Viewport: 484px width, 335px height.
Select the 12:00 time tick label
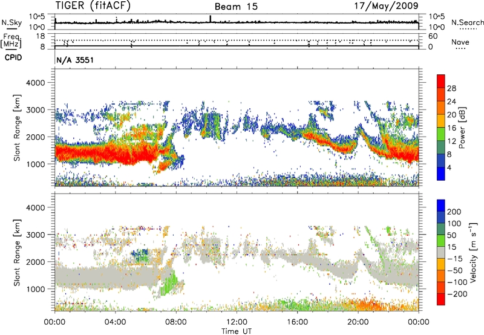(x=237, y=322)
